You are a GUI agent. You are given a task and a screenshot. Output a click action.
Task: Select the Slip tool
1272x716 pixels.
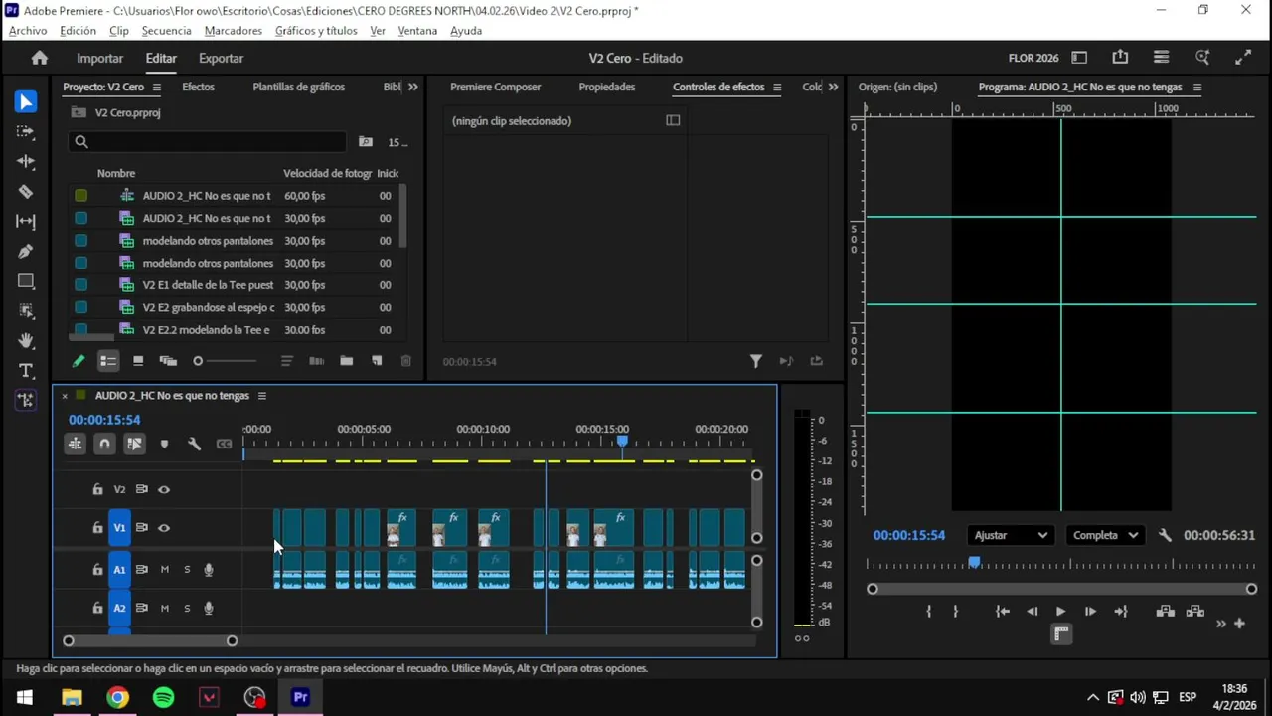pos(26,221)
